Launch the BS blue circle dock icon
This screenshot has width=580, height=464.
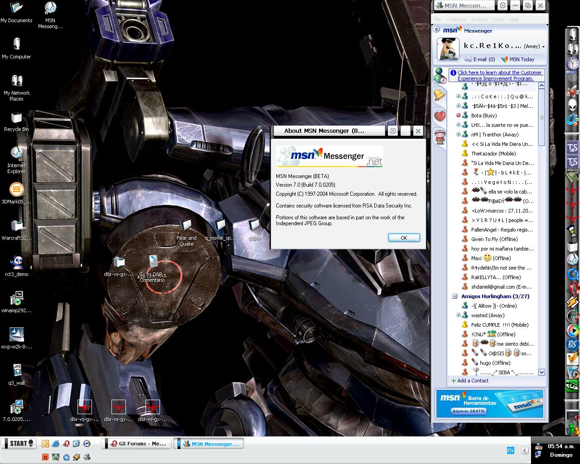coord(573,344)
